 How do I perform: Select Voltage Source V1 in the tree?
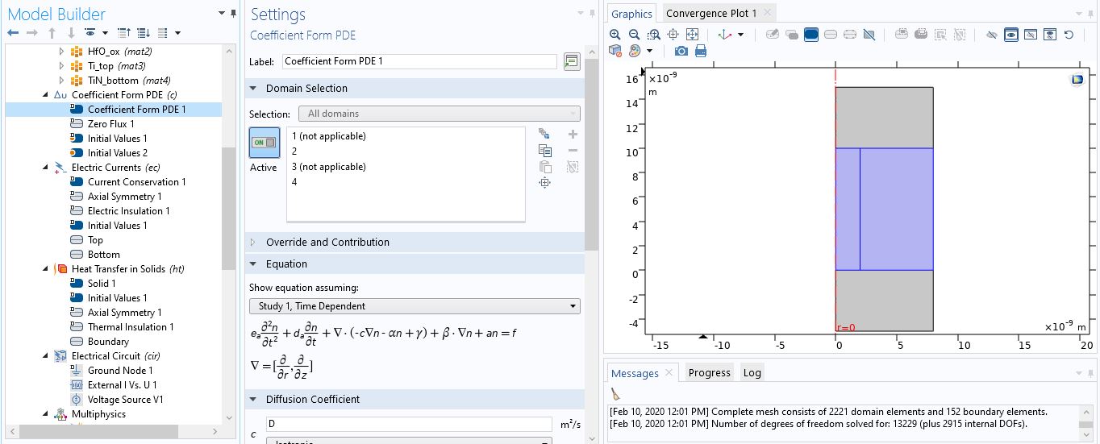(125, 400)
